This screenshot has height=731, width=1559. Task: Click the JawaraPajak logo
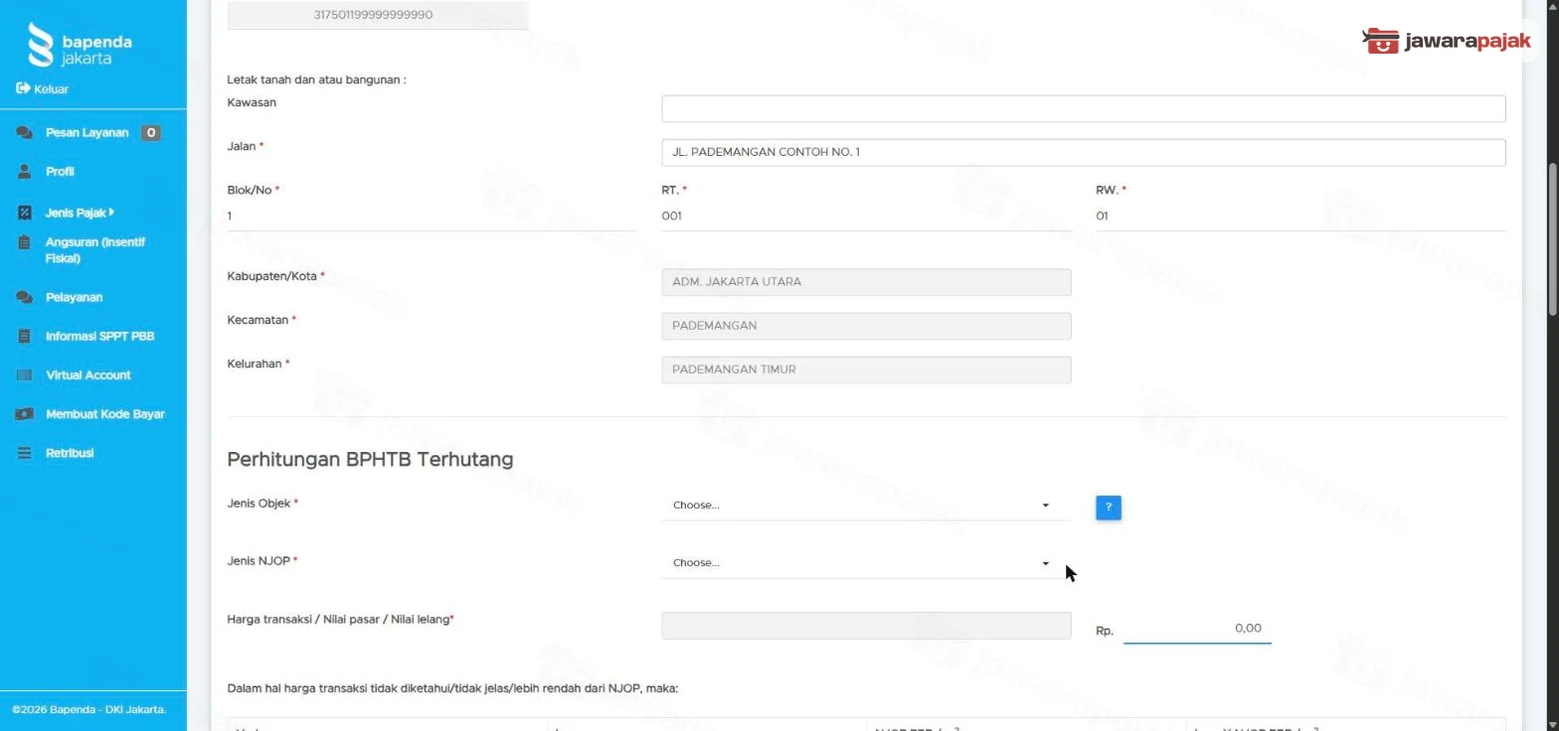pos(1447,41)
